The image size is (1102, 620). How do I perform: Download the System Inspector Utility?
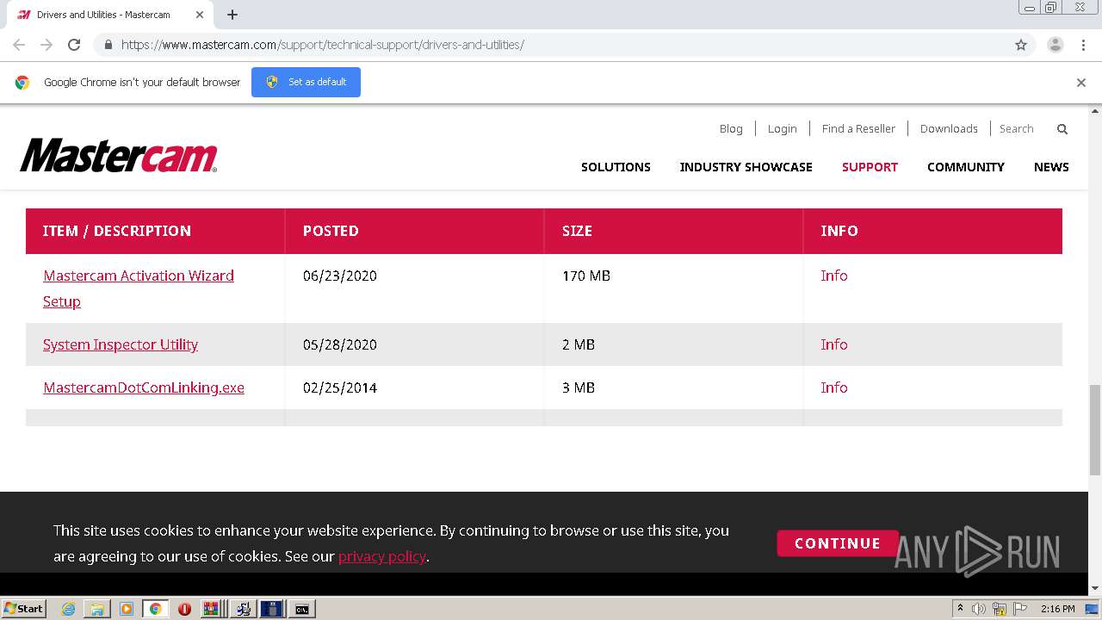coord(121,344)
